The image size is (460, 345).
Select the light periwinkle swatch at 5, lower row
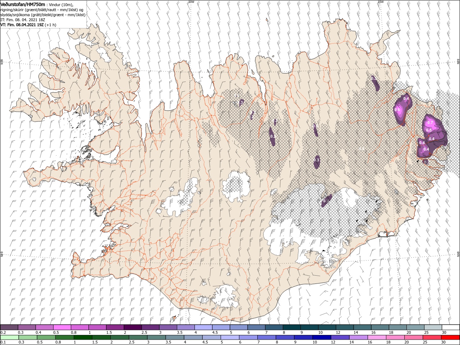pyautogui.click(x=230, y=337)
